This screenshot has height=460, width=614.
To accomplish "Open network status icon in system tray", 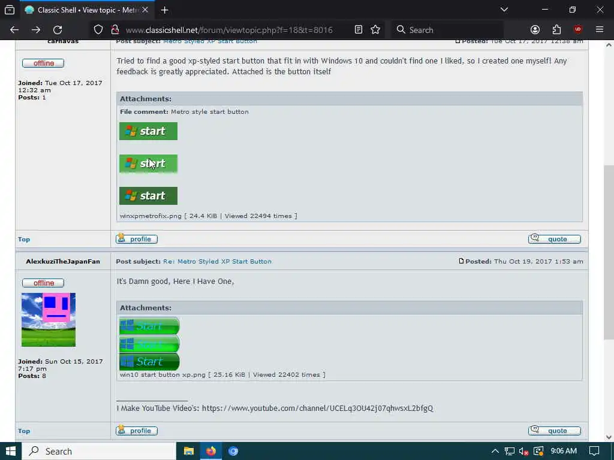I will pos(510,452).
